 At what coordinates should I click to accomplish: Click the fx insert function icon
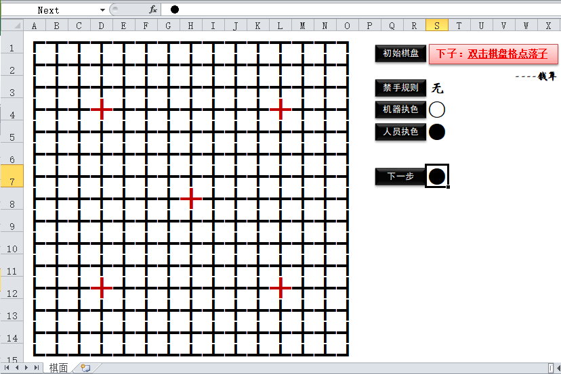[x=153, y=10]
